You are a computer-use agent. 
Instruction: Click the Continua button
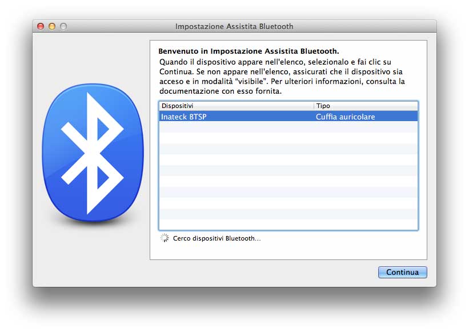pos(402,272)
